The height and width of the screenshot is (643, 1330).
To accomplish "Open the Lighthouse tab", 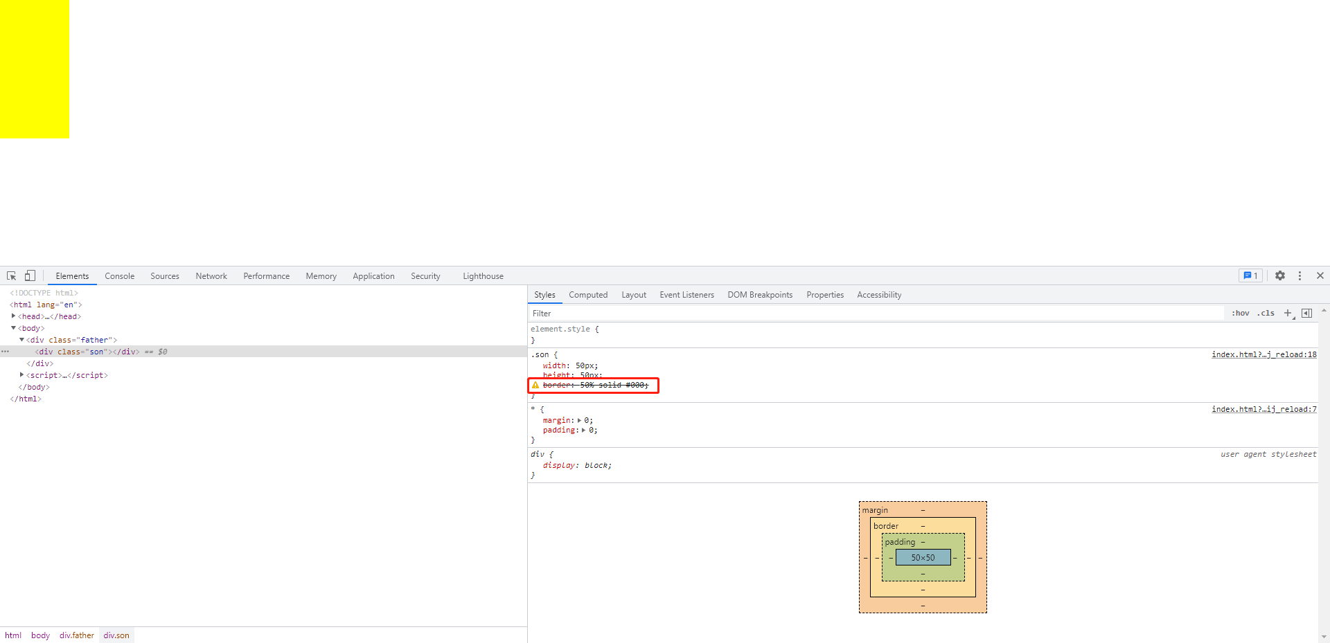I will pyautogui.click(x=483, y=276).
